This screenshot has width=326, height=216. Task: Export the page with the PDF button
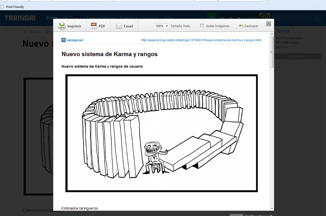click(x=98, y=26)
